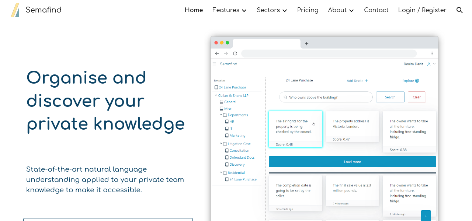Click the user profile icon next to Tamira Davis

[428, 64]
